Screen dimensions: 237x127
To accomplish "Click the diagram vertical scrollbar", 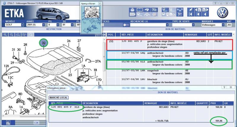I will tap(104, 57).
